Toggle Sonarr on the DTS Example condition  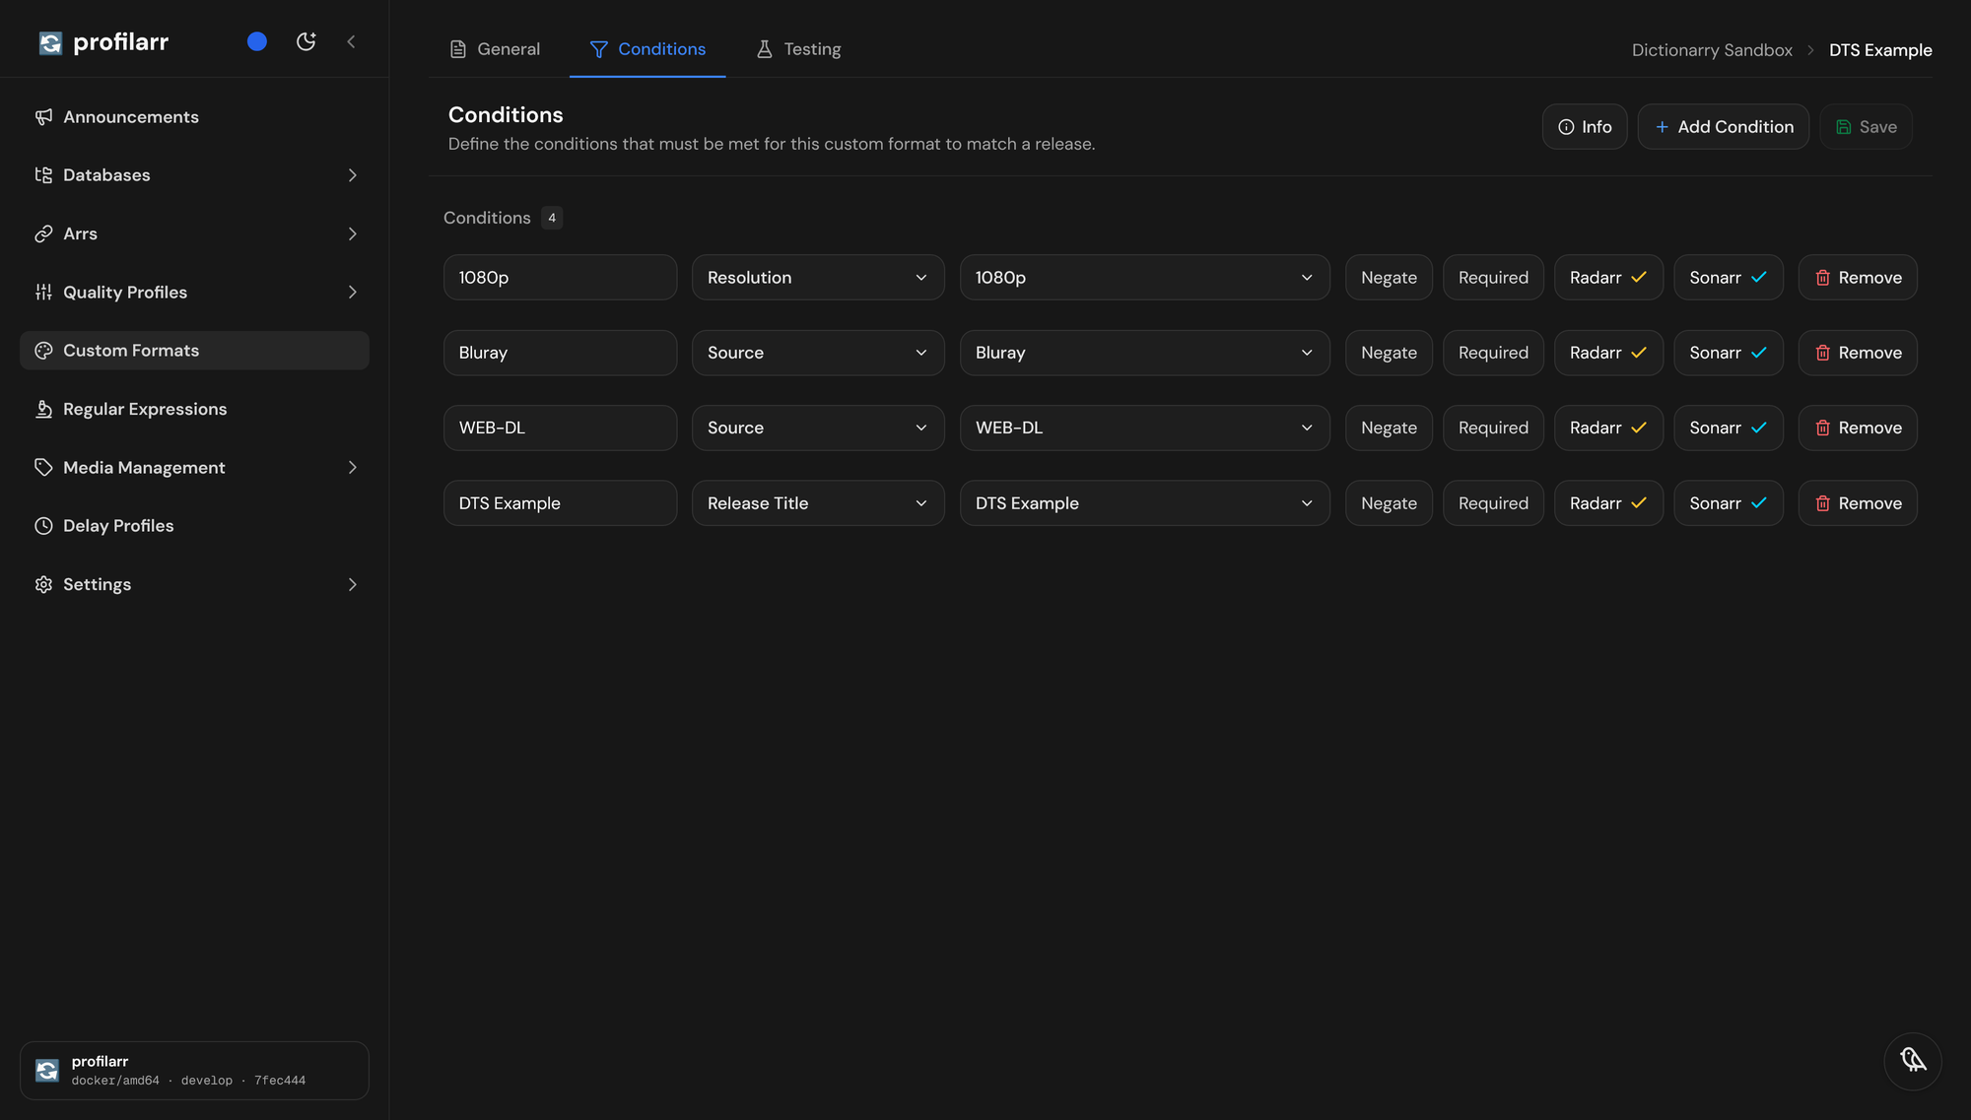click(x=1729, y=503)
